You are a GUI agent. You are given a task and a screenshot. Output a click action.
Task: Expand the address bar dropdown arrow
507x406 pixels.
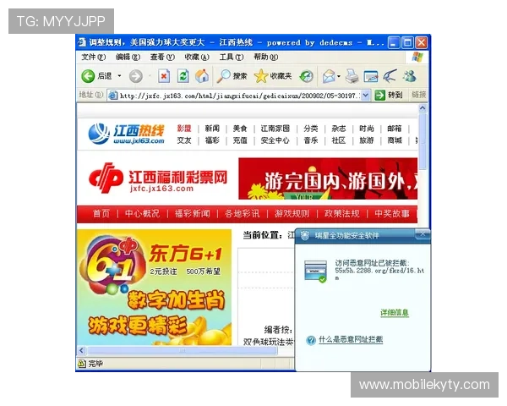pyautogui.click(x=365, y=96)
